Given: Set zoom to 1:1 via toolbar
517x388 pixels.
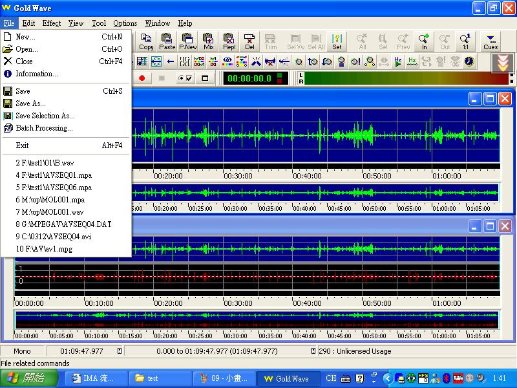Looking at the screenshot, I should 465,41.
